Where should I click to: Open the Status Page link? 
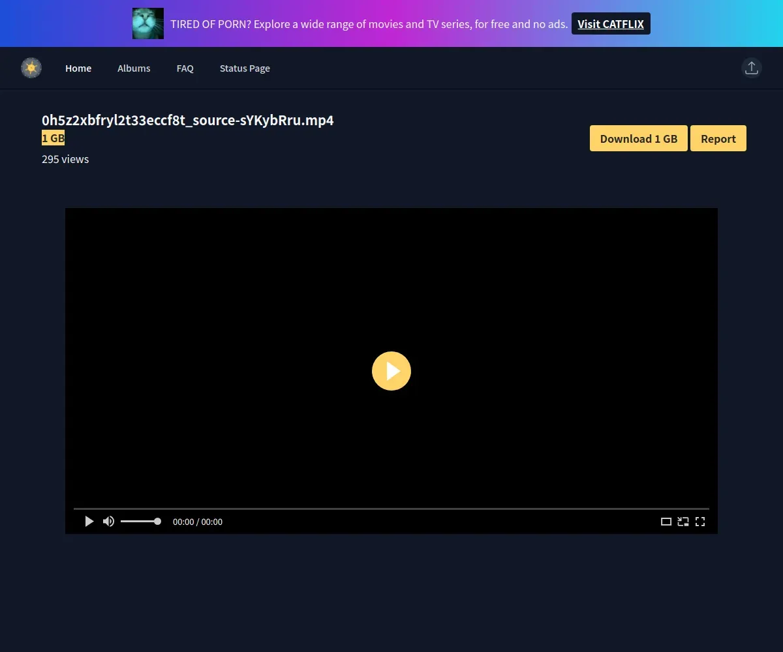(x=245, y=68)
